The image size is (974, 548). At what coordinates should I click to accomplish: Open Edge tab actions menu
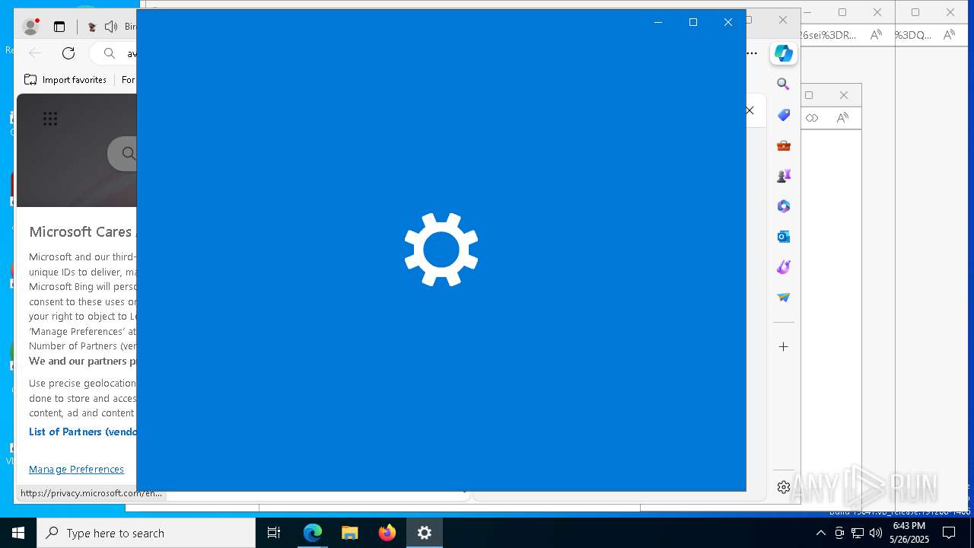(x=59, y=27)
